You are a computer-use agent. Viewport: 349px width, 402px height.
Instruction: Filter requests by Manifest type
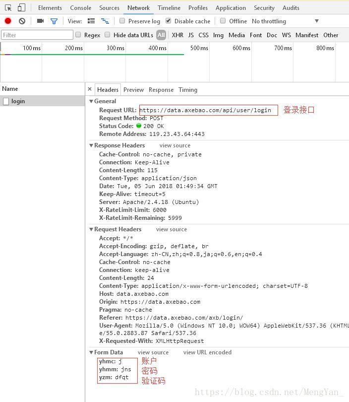click(307, 35)
